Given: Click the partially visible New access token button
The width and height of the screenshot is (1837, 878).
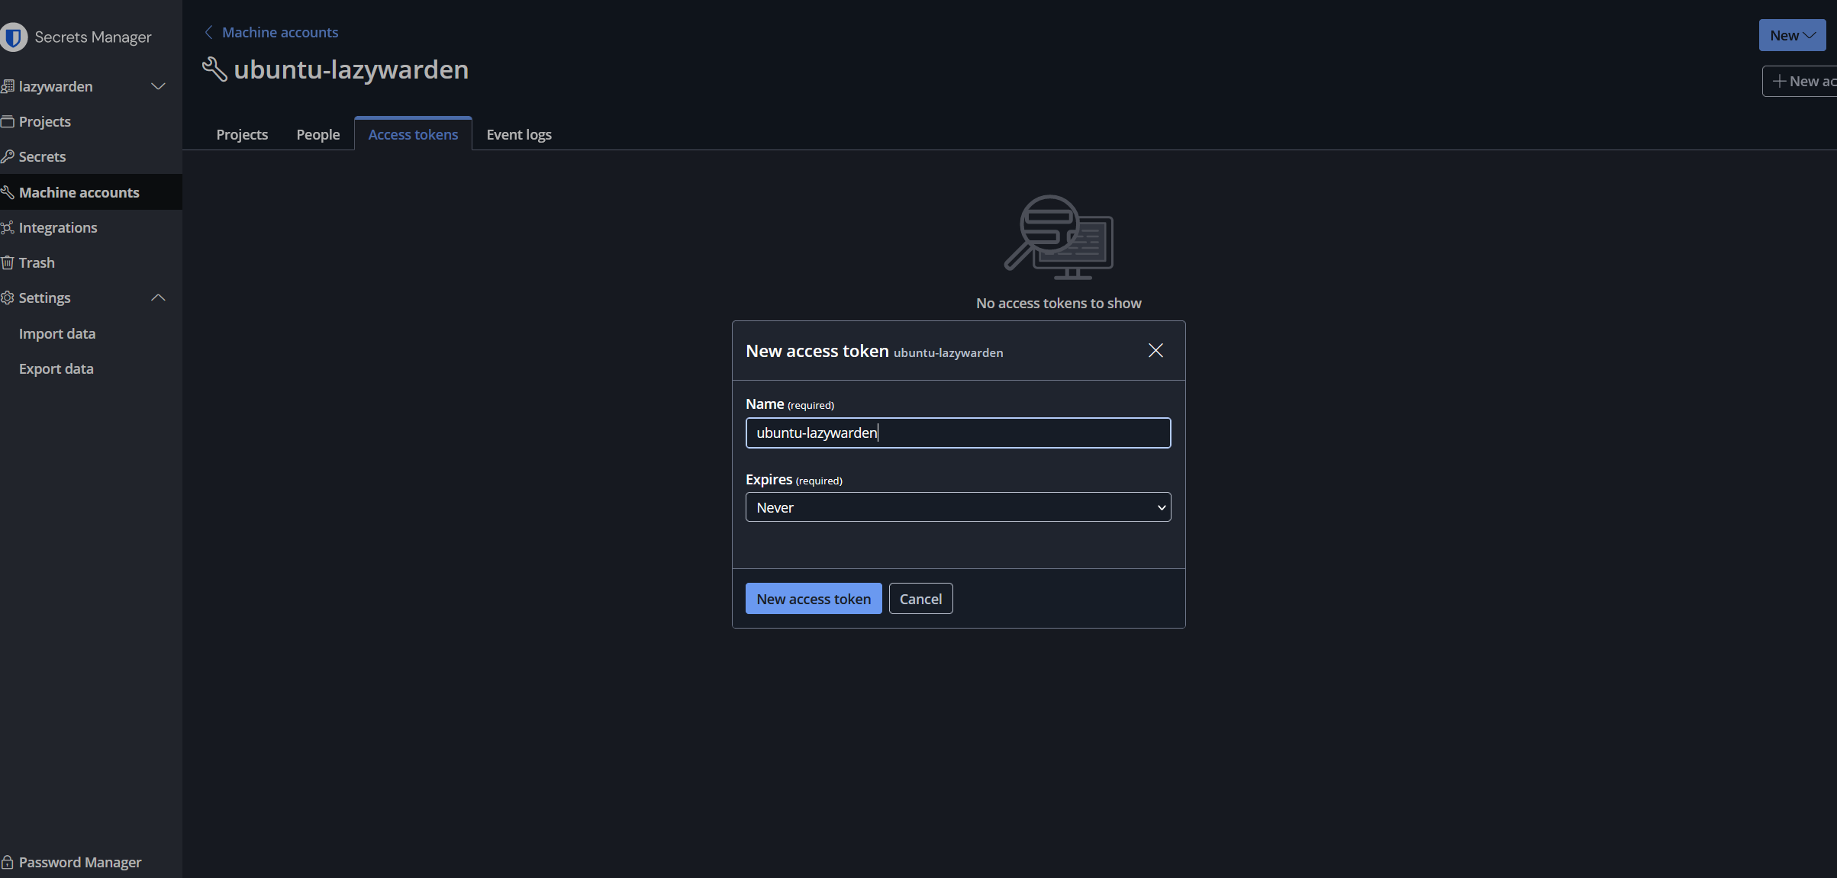Looking at the screenshot, I should 1801,81.
